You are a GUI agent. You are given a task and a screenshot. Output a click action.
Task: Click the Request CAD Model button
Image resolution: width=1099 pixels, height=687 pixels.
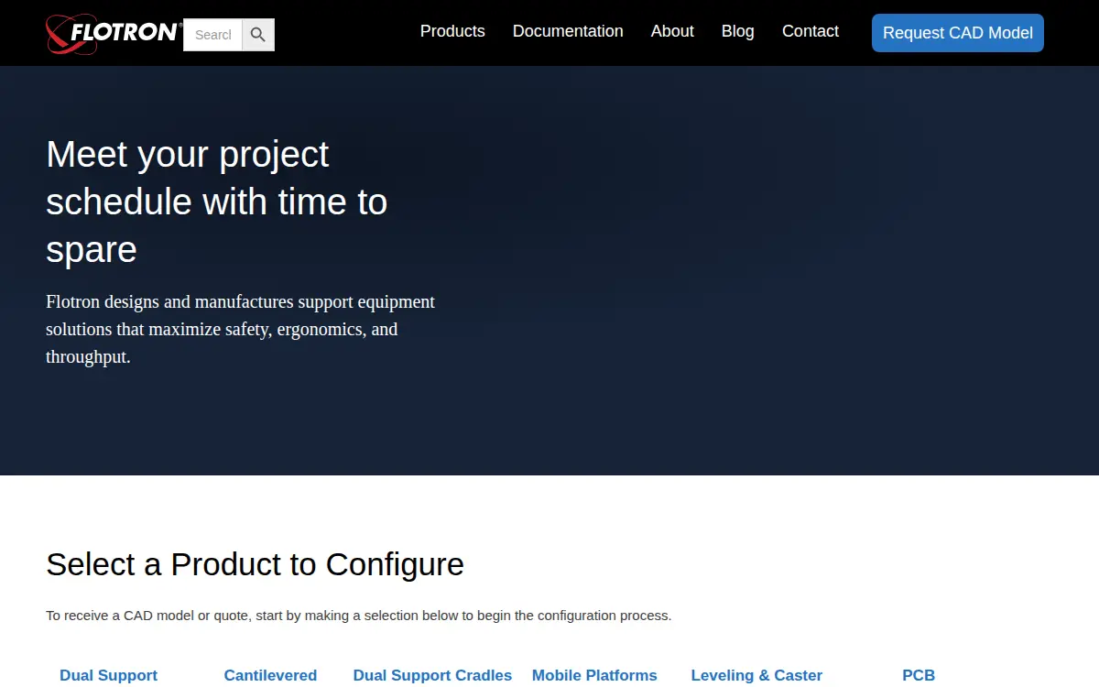958,33
